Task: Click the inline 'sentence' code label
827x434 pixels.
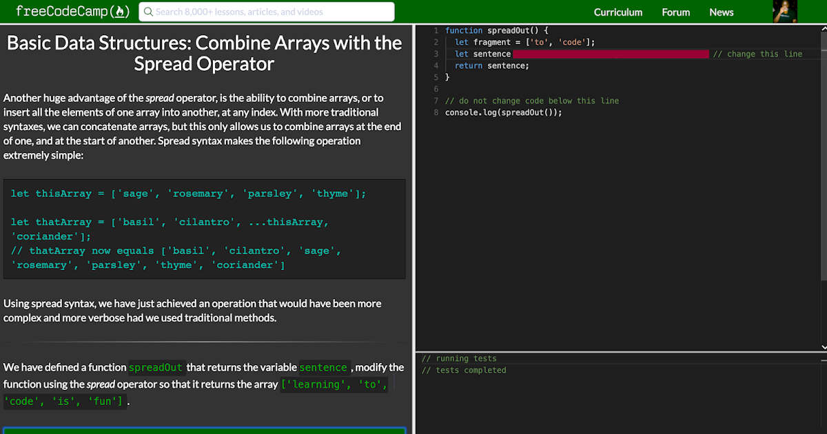Action: point(324,367)
